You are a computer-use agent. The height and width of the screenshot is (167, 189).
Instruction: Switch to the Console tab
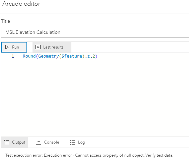[x=48, y=142]
